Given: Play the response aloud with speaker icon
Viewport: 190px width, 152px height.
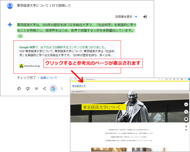Looking at the screenshot, I should [x=145, y=17].
